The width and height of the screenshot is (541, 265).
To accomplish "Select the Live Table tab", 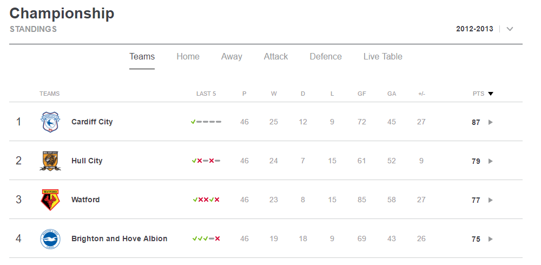I will [x=383, y=57].
